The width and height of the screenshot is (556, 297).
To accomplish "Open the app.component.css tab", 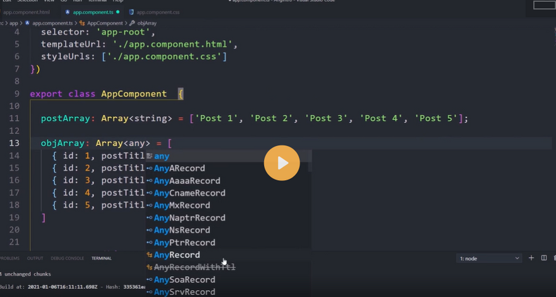I will point(158,12).
